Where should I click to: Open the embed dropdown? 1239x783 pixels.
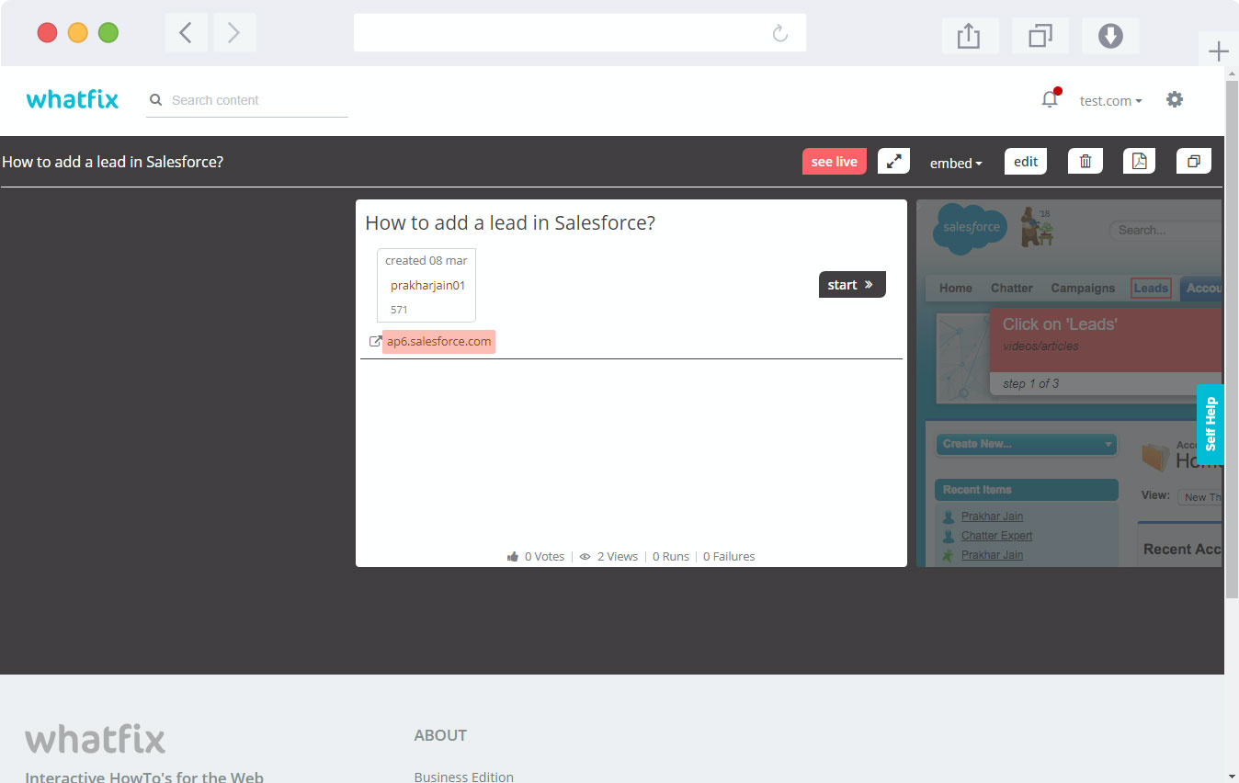click(956, 163)
